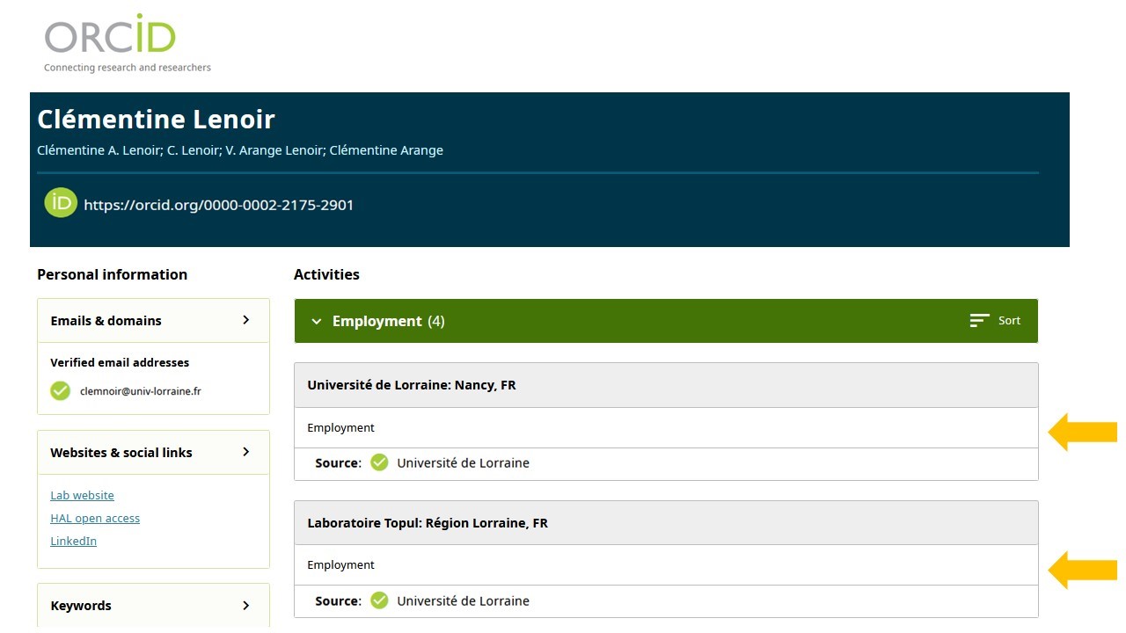Click the Laboratoire Topul: Région Lorraine, FR heading
This screenshot has width=1126, height=633.
point(428,523)
